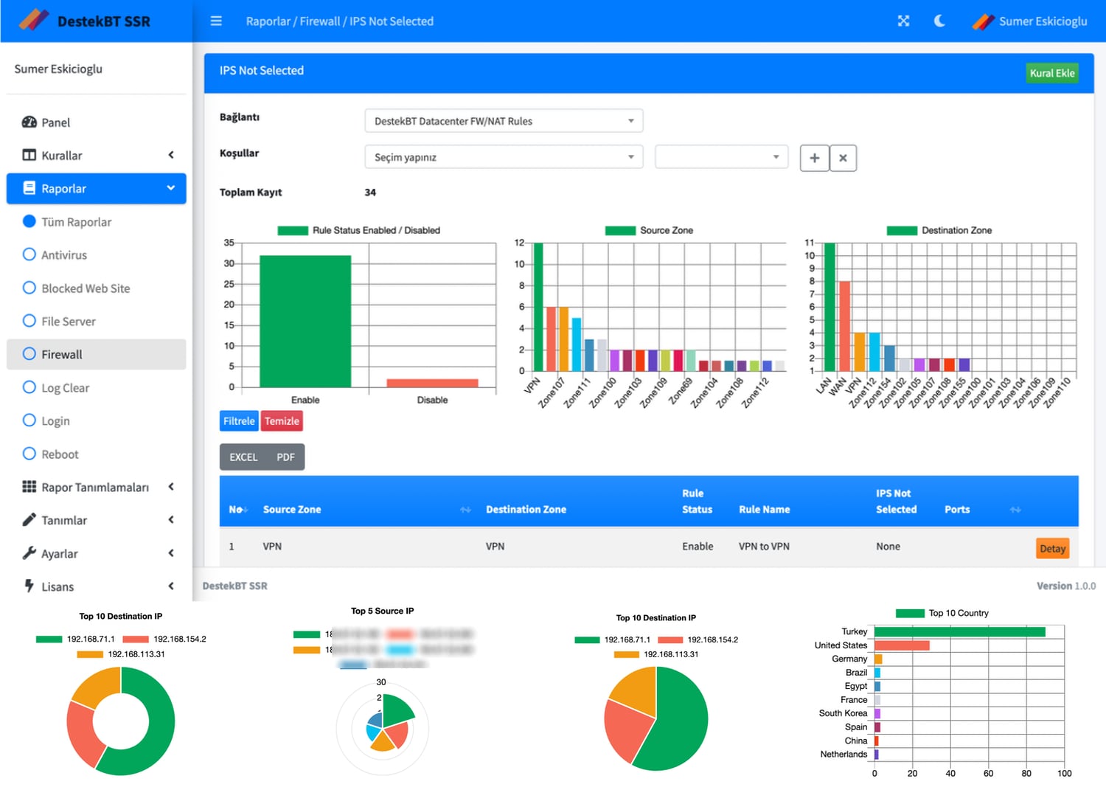
Task: Click Source Zone chart legend swatch
Action: [620, 230]
